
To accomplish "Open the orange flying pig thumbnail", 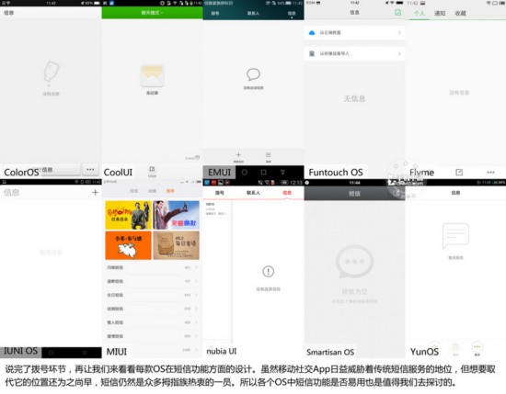I will pos(128,245).
